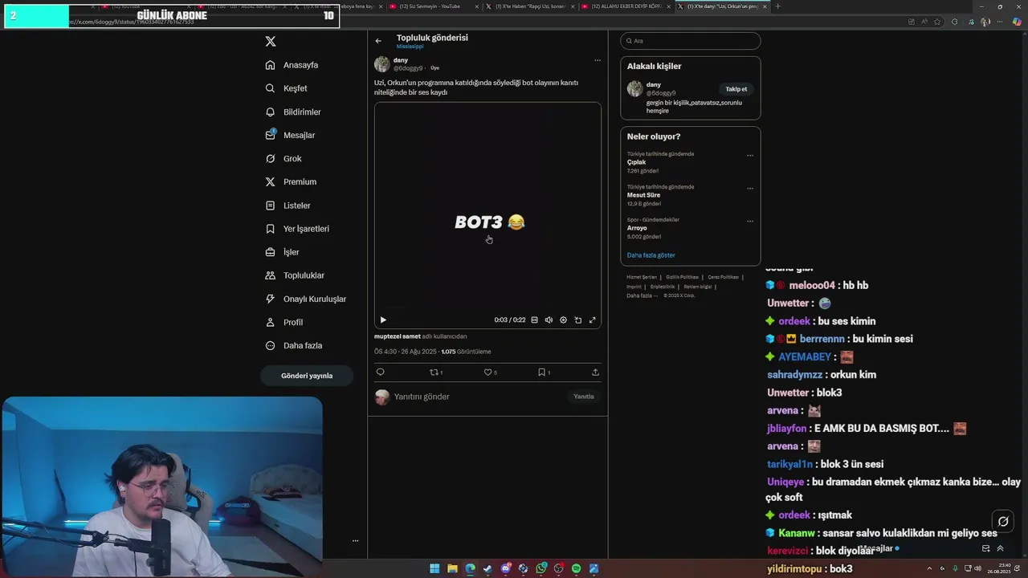
Task: Like the post with heart icon
Action: pyautogui.click(x=490, y=372)
